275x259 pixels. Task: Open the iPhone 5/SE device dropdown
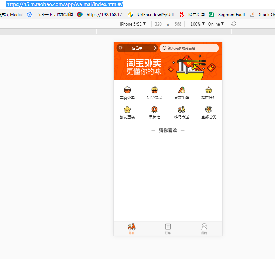(x=133, y=24)
